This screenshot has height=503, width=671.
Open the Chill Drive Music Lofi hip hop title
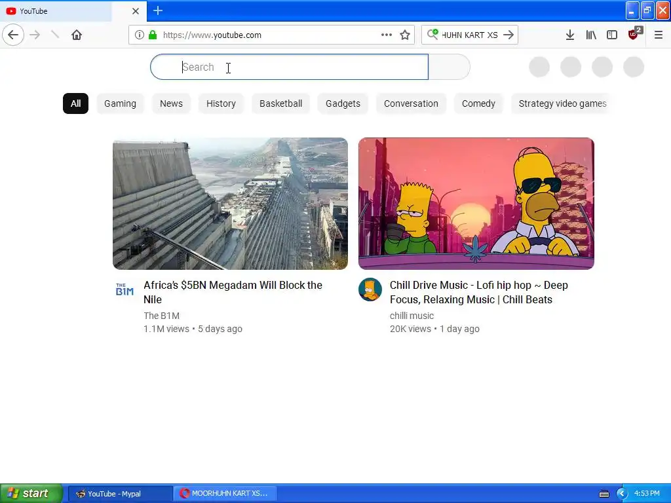click(x=479, y=292)
